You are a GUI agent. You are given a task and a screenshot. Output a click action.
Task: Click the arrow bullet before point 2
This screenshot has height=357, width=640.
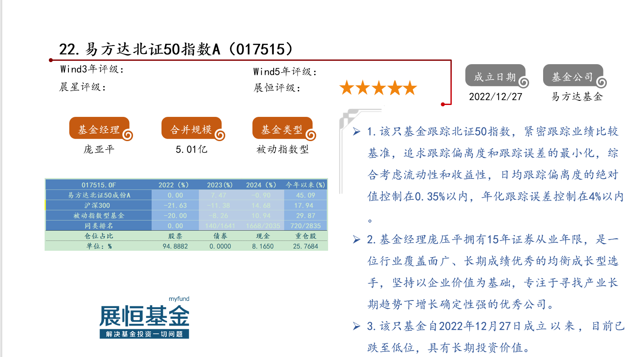[x=357, y=240]
